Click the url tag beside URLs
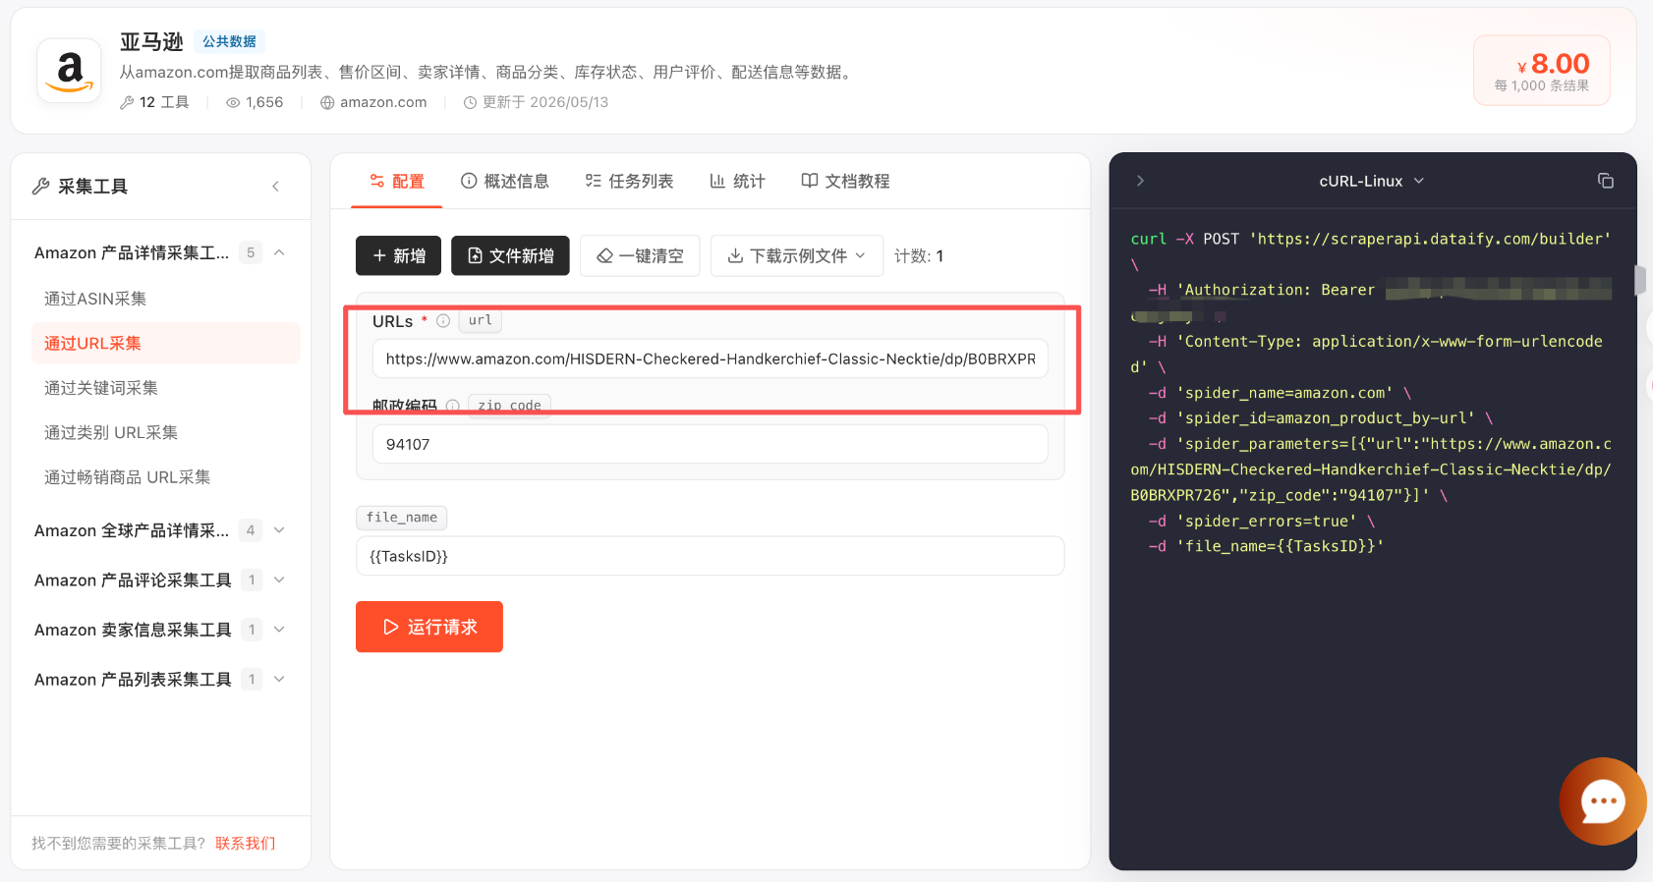1653x882 pixels. pyautogui.click(x=480, y=320)
